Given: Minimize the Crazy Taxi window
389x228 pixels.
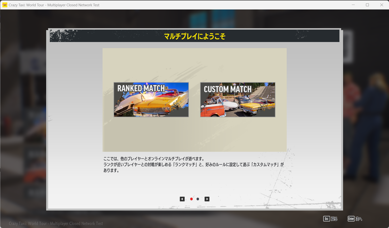Looking at the screenshot, I should point(354,5).
